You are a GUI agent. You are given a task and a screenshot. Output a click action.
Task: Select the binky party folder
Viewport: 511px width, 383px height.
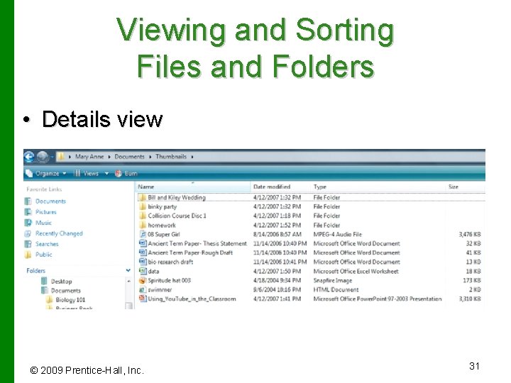click(163, 207)
